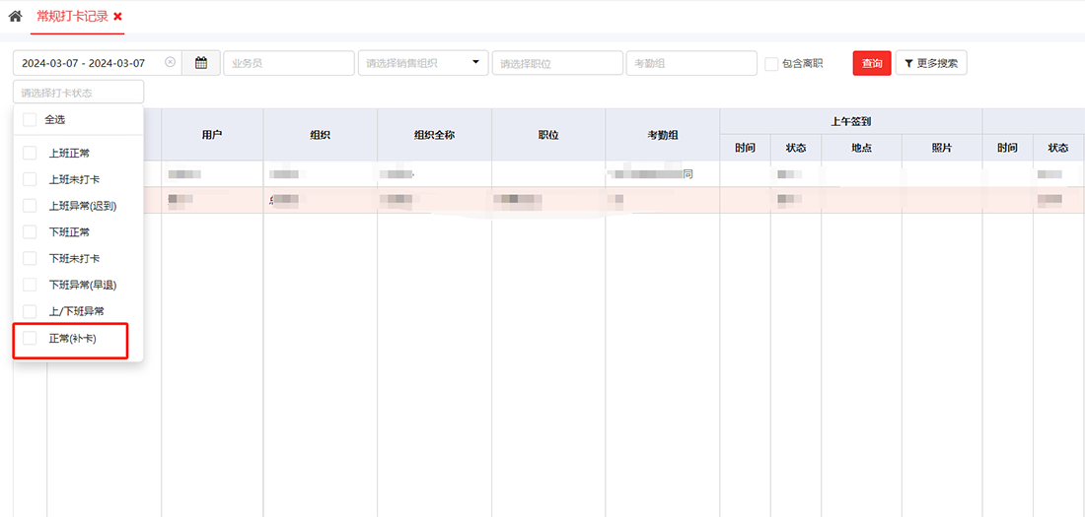
Task: Enable the 下班正常 checkbox
Action: click(x=30, y=232)
